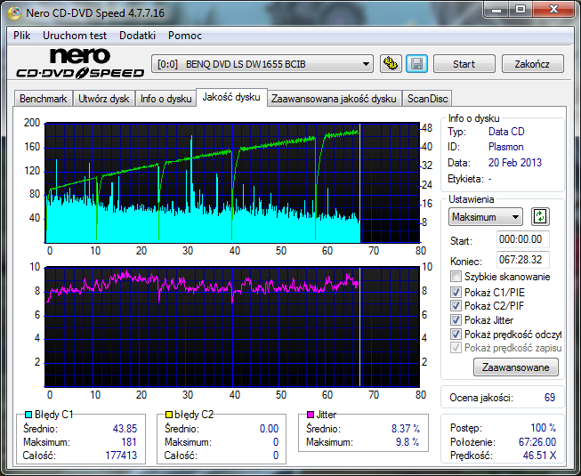Viewport: 581px width, 476px height.
Task: Click the yellow błędy C2 color swatch
Action: click(x=168, y=415)
